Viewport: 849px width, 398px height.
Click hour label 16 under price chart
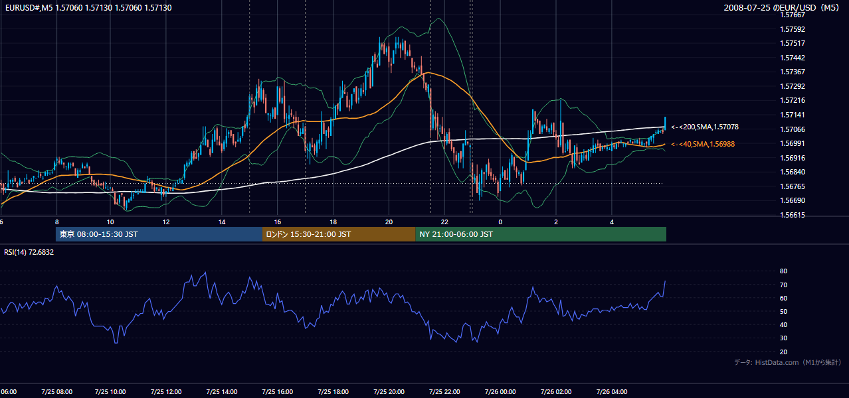click(278, 222)
